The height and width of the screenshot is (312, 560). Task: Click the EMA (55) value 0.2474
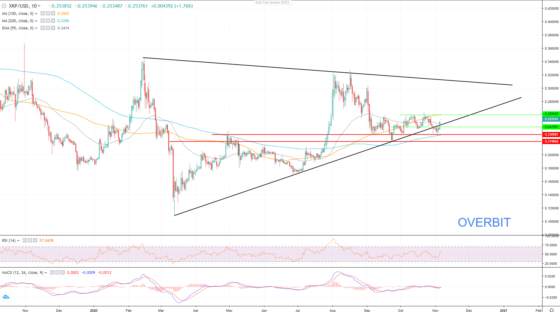[x=63, y=28]
